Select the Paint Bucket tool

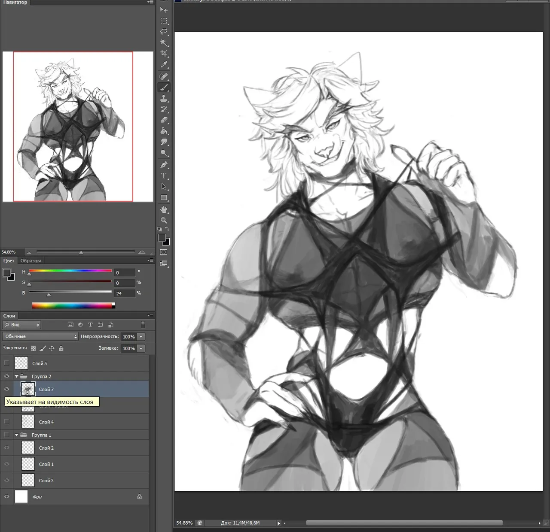(164, 131)
